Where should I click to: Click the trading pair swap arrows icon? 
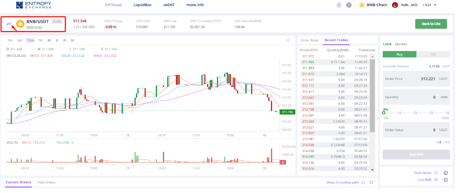(9, 24)
